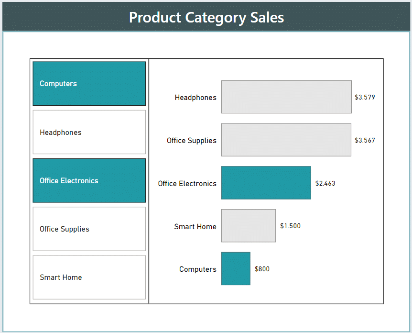
Task: Click the Headphones axis label in the chart
Action: click(195, 98)
